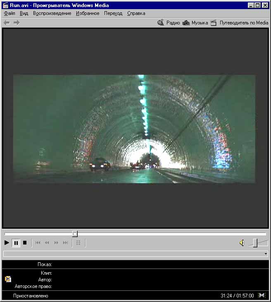The height and width of the screenshot is (302, 271).
Task: Click the Радио button
Action: coord(169,23)
